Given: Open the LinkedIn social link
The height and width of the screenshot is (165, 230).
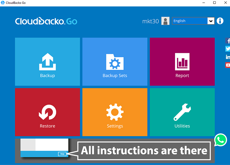Looking at the screenshot, I should click(x=228, y=57).
